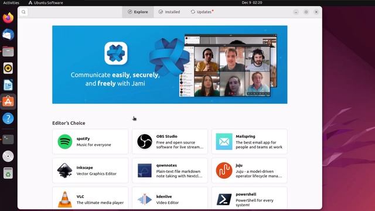Select Juju 'model-driven operator' description
Viewport: 375px width, 211px height.
[x=259, y=173]
